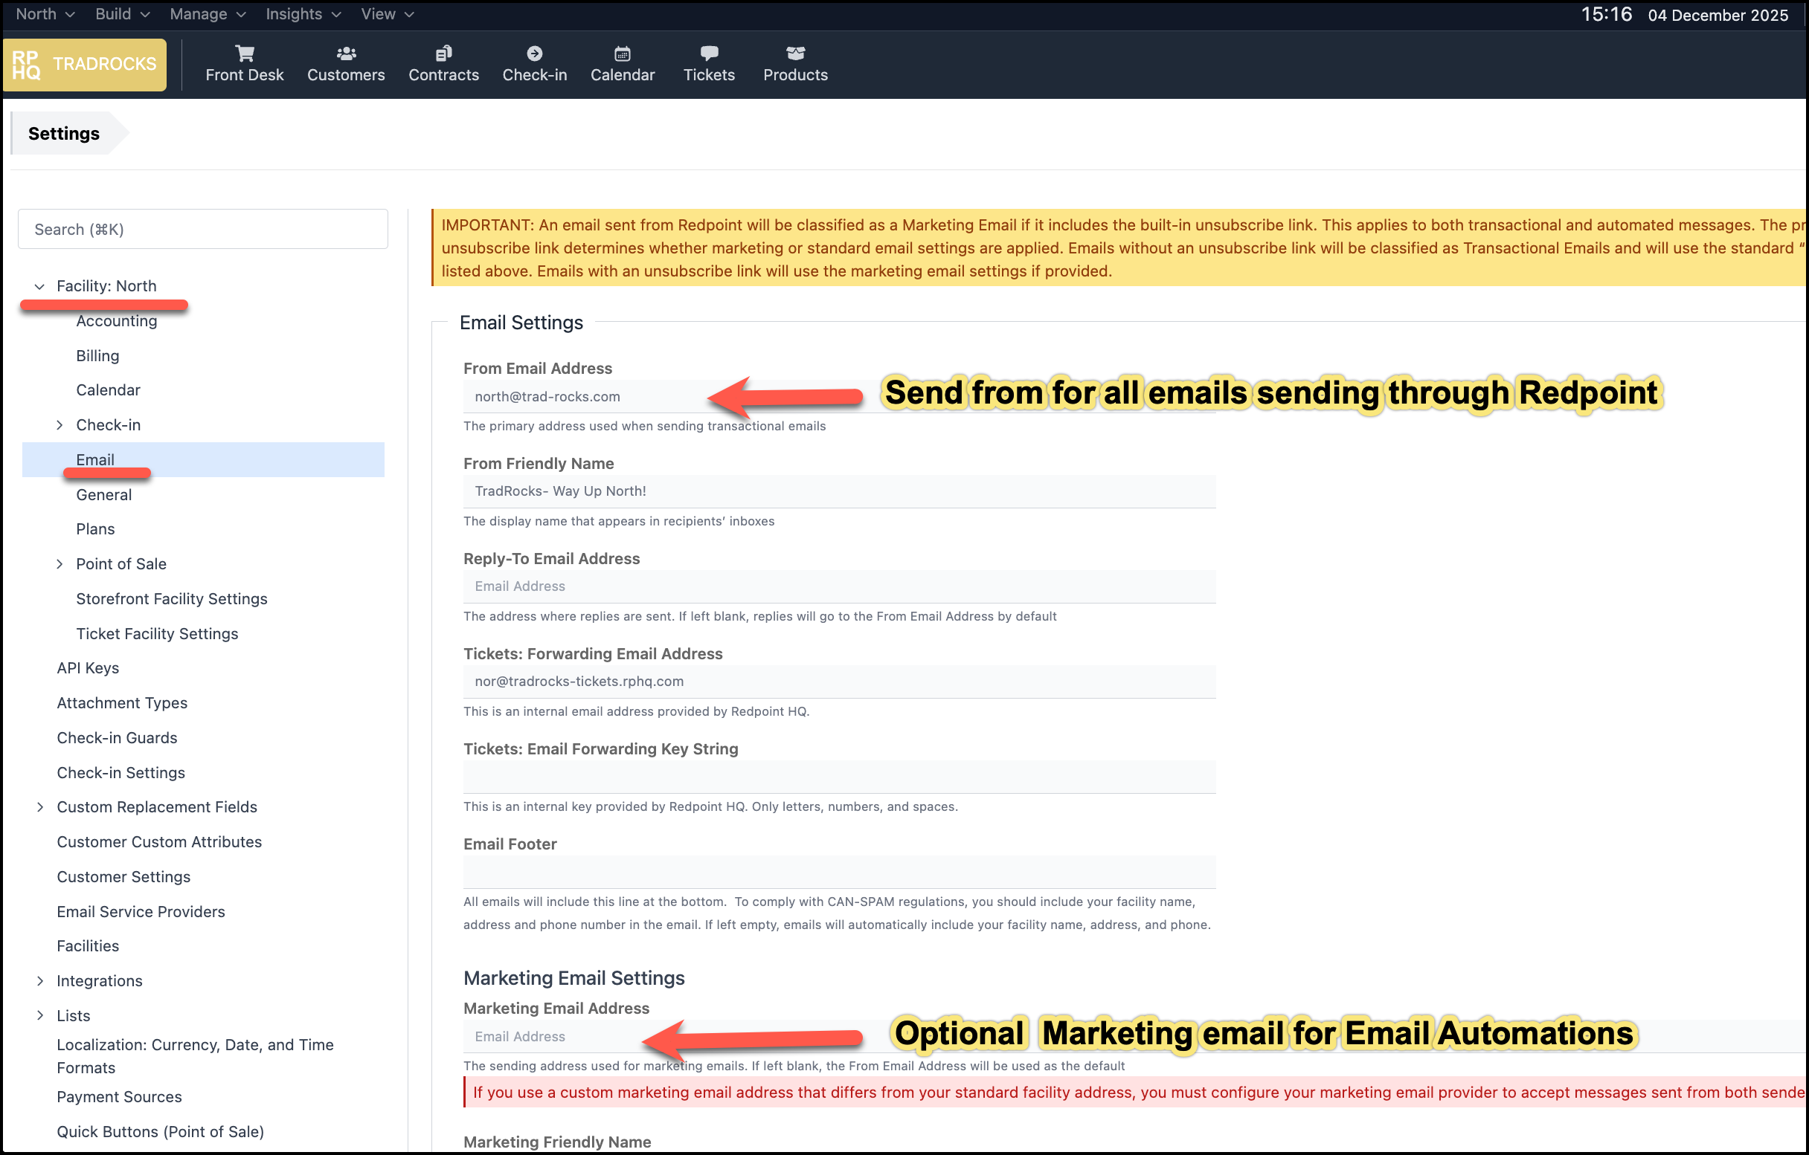Expand the Integrations section
This screenshot has height=1155, width=1809.
coord(40,982)
